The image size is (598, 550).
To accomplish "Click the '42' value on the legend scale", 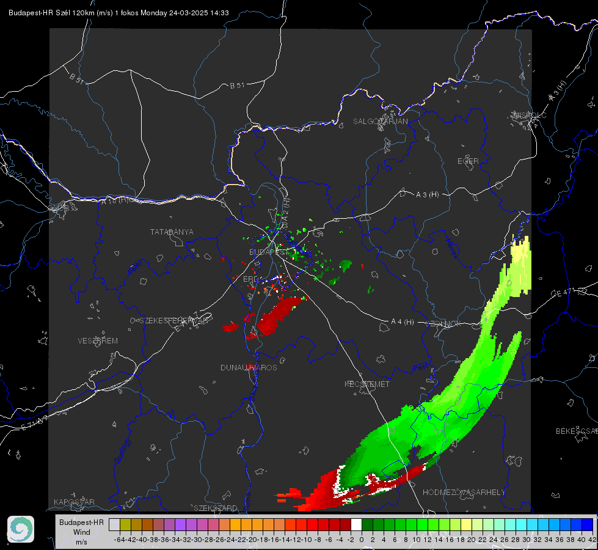I will click(x=592, y=540).
